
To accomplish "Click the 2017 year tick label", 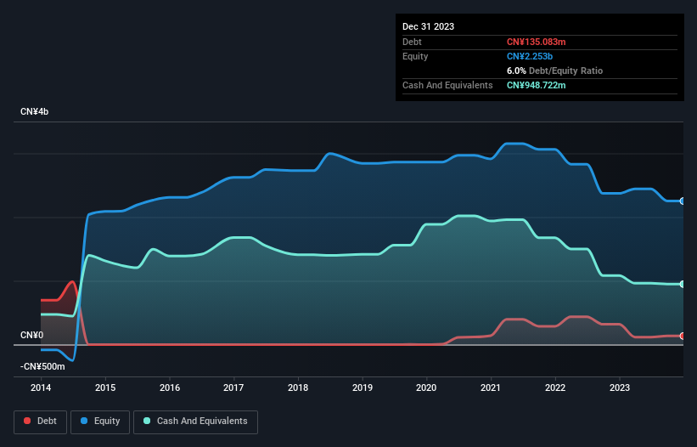I will 233,388.
